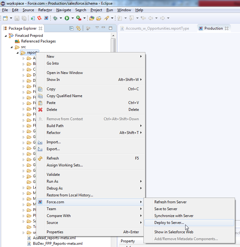This screenshot has height=247, width=240.
Task: Click the Save toolbar icon
Action: pyautogui.click(x=17, y=18)
